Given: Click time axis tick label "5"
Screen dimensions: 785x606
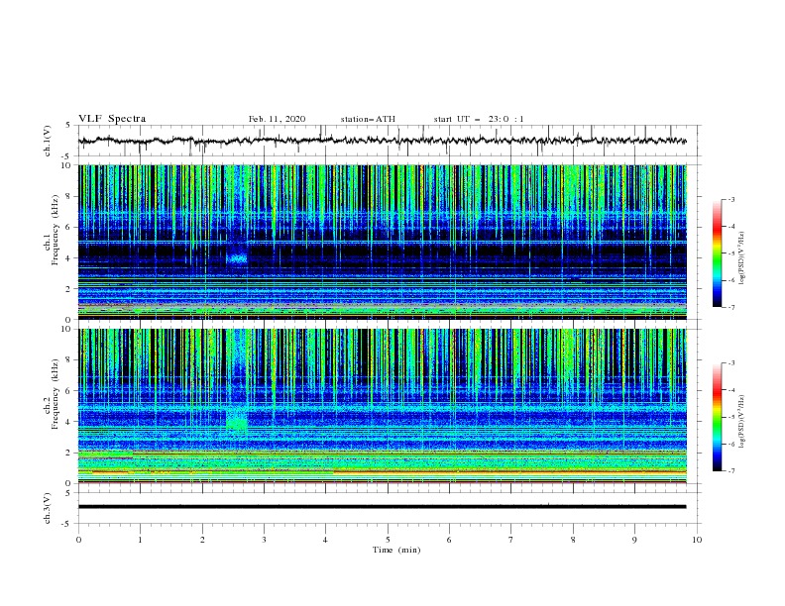Looking at the screenshot, I should click(388, 540).
